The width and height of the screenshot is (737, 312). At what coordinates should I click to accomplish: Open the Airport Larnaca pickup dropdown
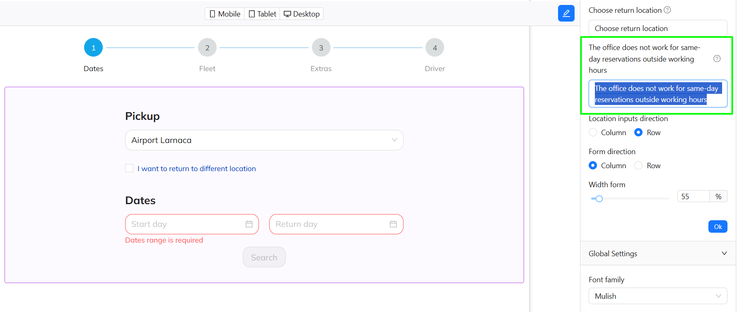click(x=264, y=140)
